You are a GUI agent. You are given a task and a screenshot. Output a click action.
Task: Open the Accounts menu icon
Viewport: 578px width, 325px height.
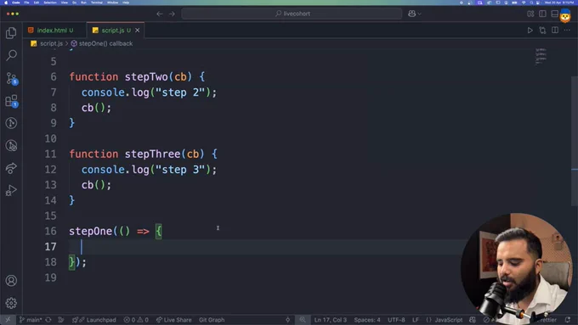[11, 281]
